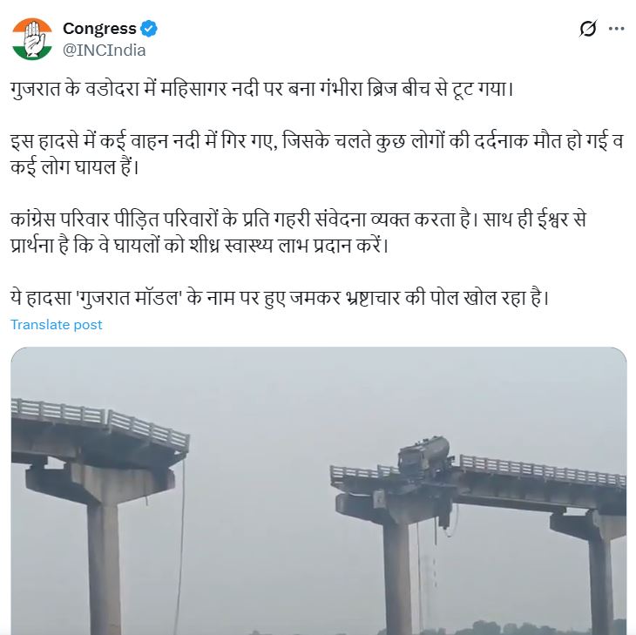Image resolution: width=636 pixels, height=635 pixels.
Task: Click the left broken bridge span
Action: click(100, 434)
